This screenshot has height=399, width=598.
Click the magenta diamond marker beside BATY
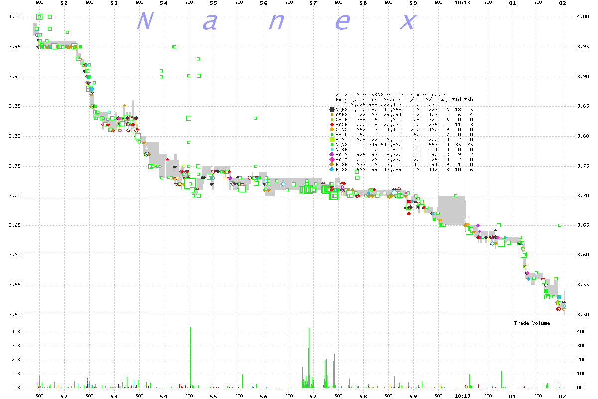pyautogui.click(x=332, y=160)
